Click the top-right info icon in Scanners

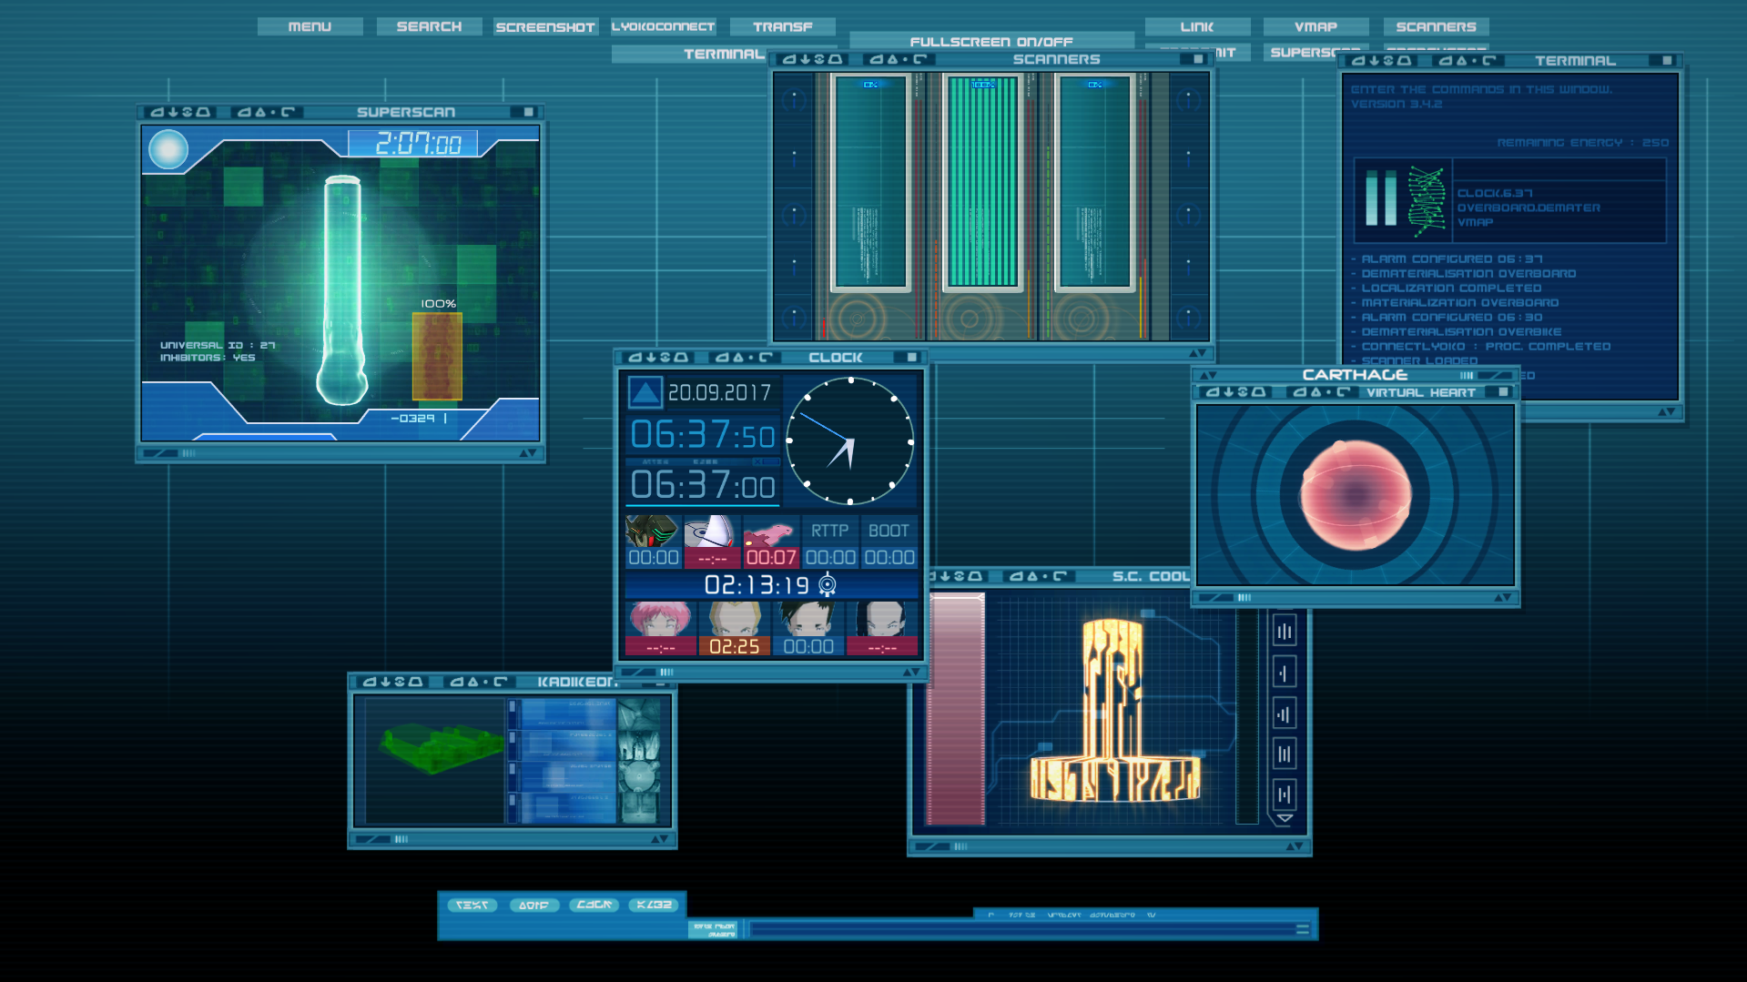1188,99
